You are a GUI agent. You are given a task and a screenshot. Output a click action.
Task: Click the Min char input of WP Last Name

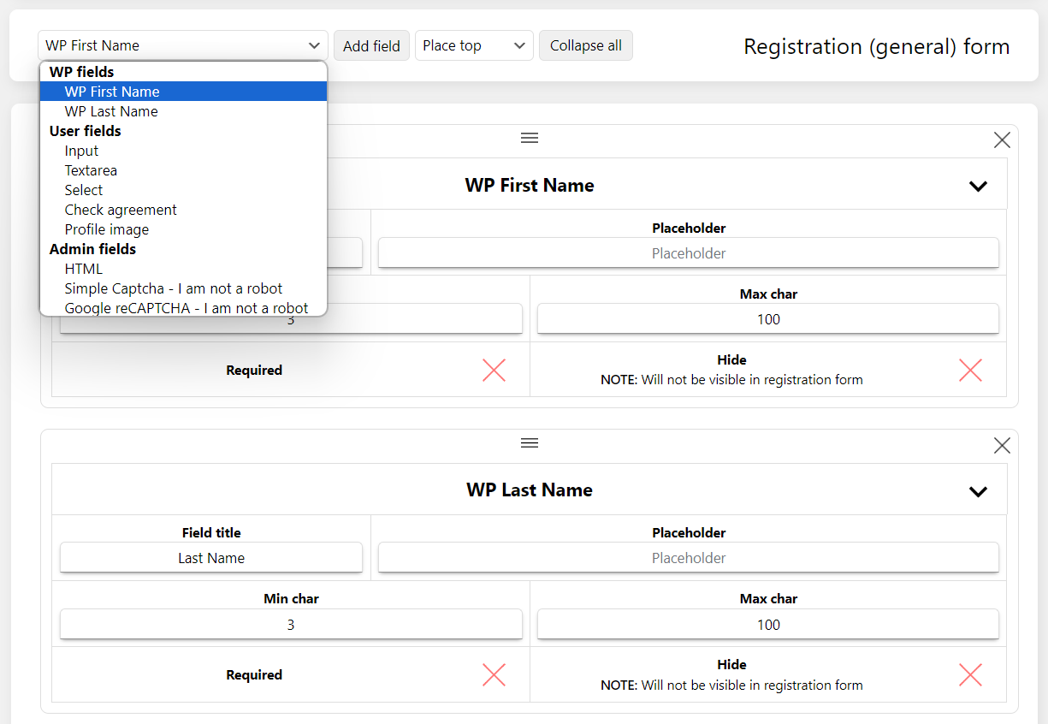point(291,625)
